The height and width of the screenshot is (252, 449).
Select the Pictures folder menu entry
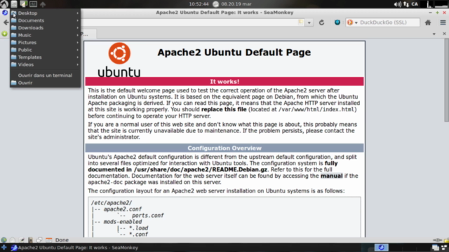[x=45, y=43]
